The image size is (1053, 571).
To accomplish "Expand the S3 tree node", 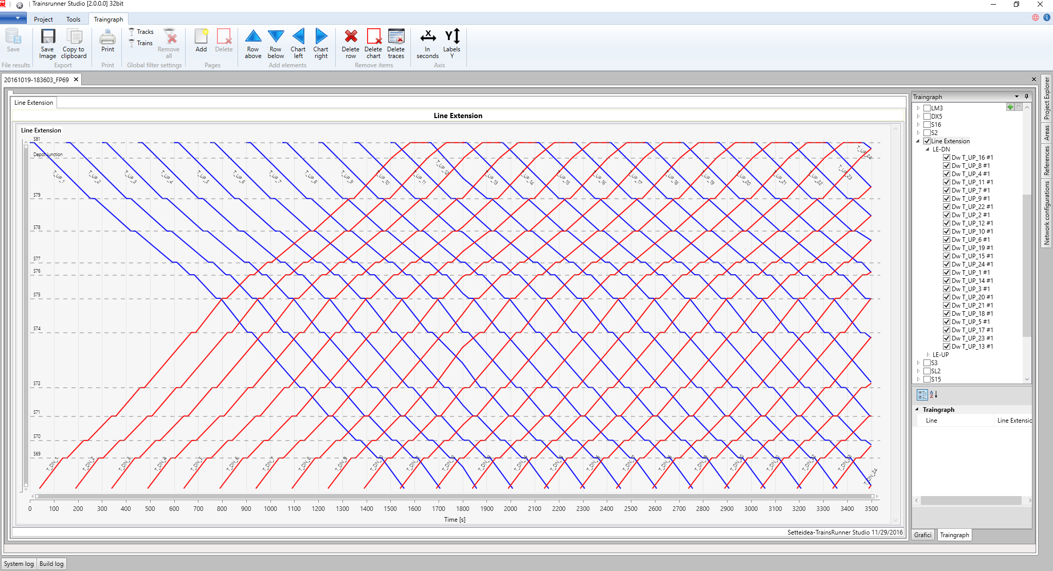I will pos(918,363).
